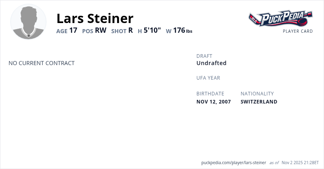324x169 pixels.
Task: Click the Lars Steiner player name
Action: [95, 18]
